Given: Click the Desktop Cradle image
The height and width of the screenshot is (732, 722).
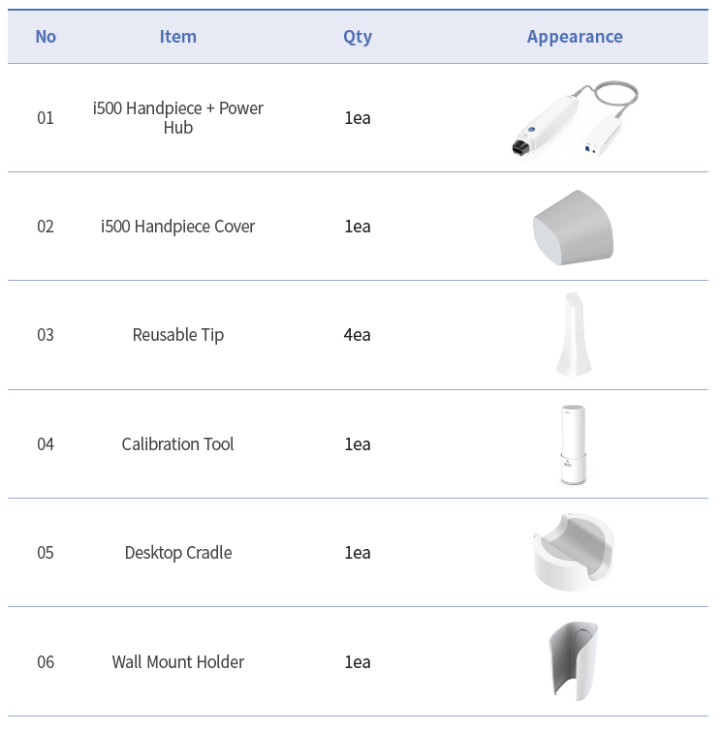Looking at the screenshot, I should point(574,552).
